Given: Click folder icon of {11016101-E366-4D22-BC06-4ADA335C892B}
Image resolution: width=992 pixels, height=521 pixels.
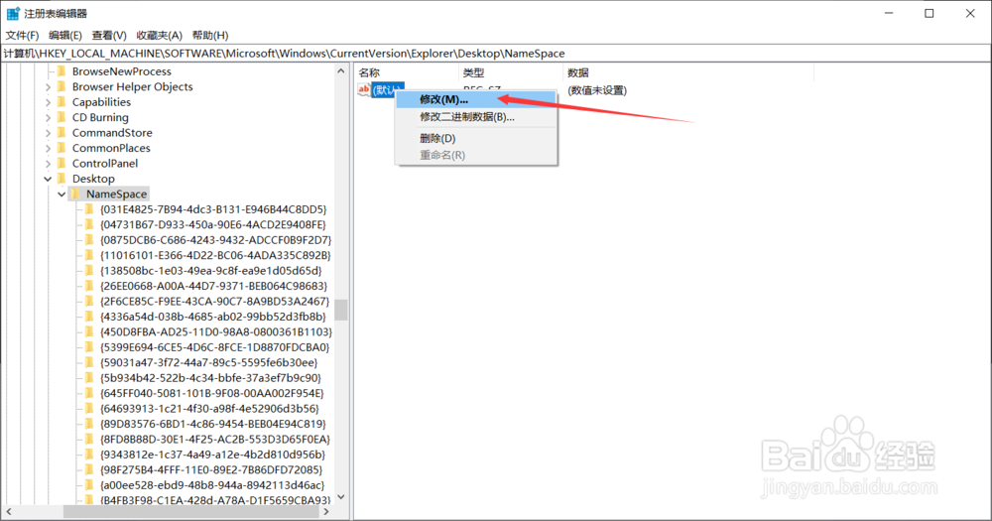Looking at the screenshot, I should (x=89, y=255).
